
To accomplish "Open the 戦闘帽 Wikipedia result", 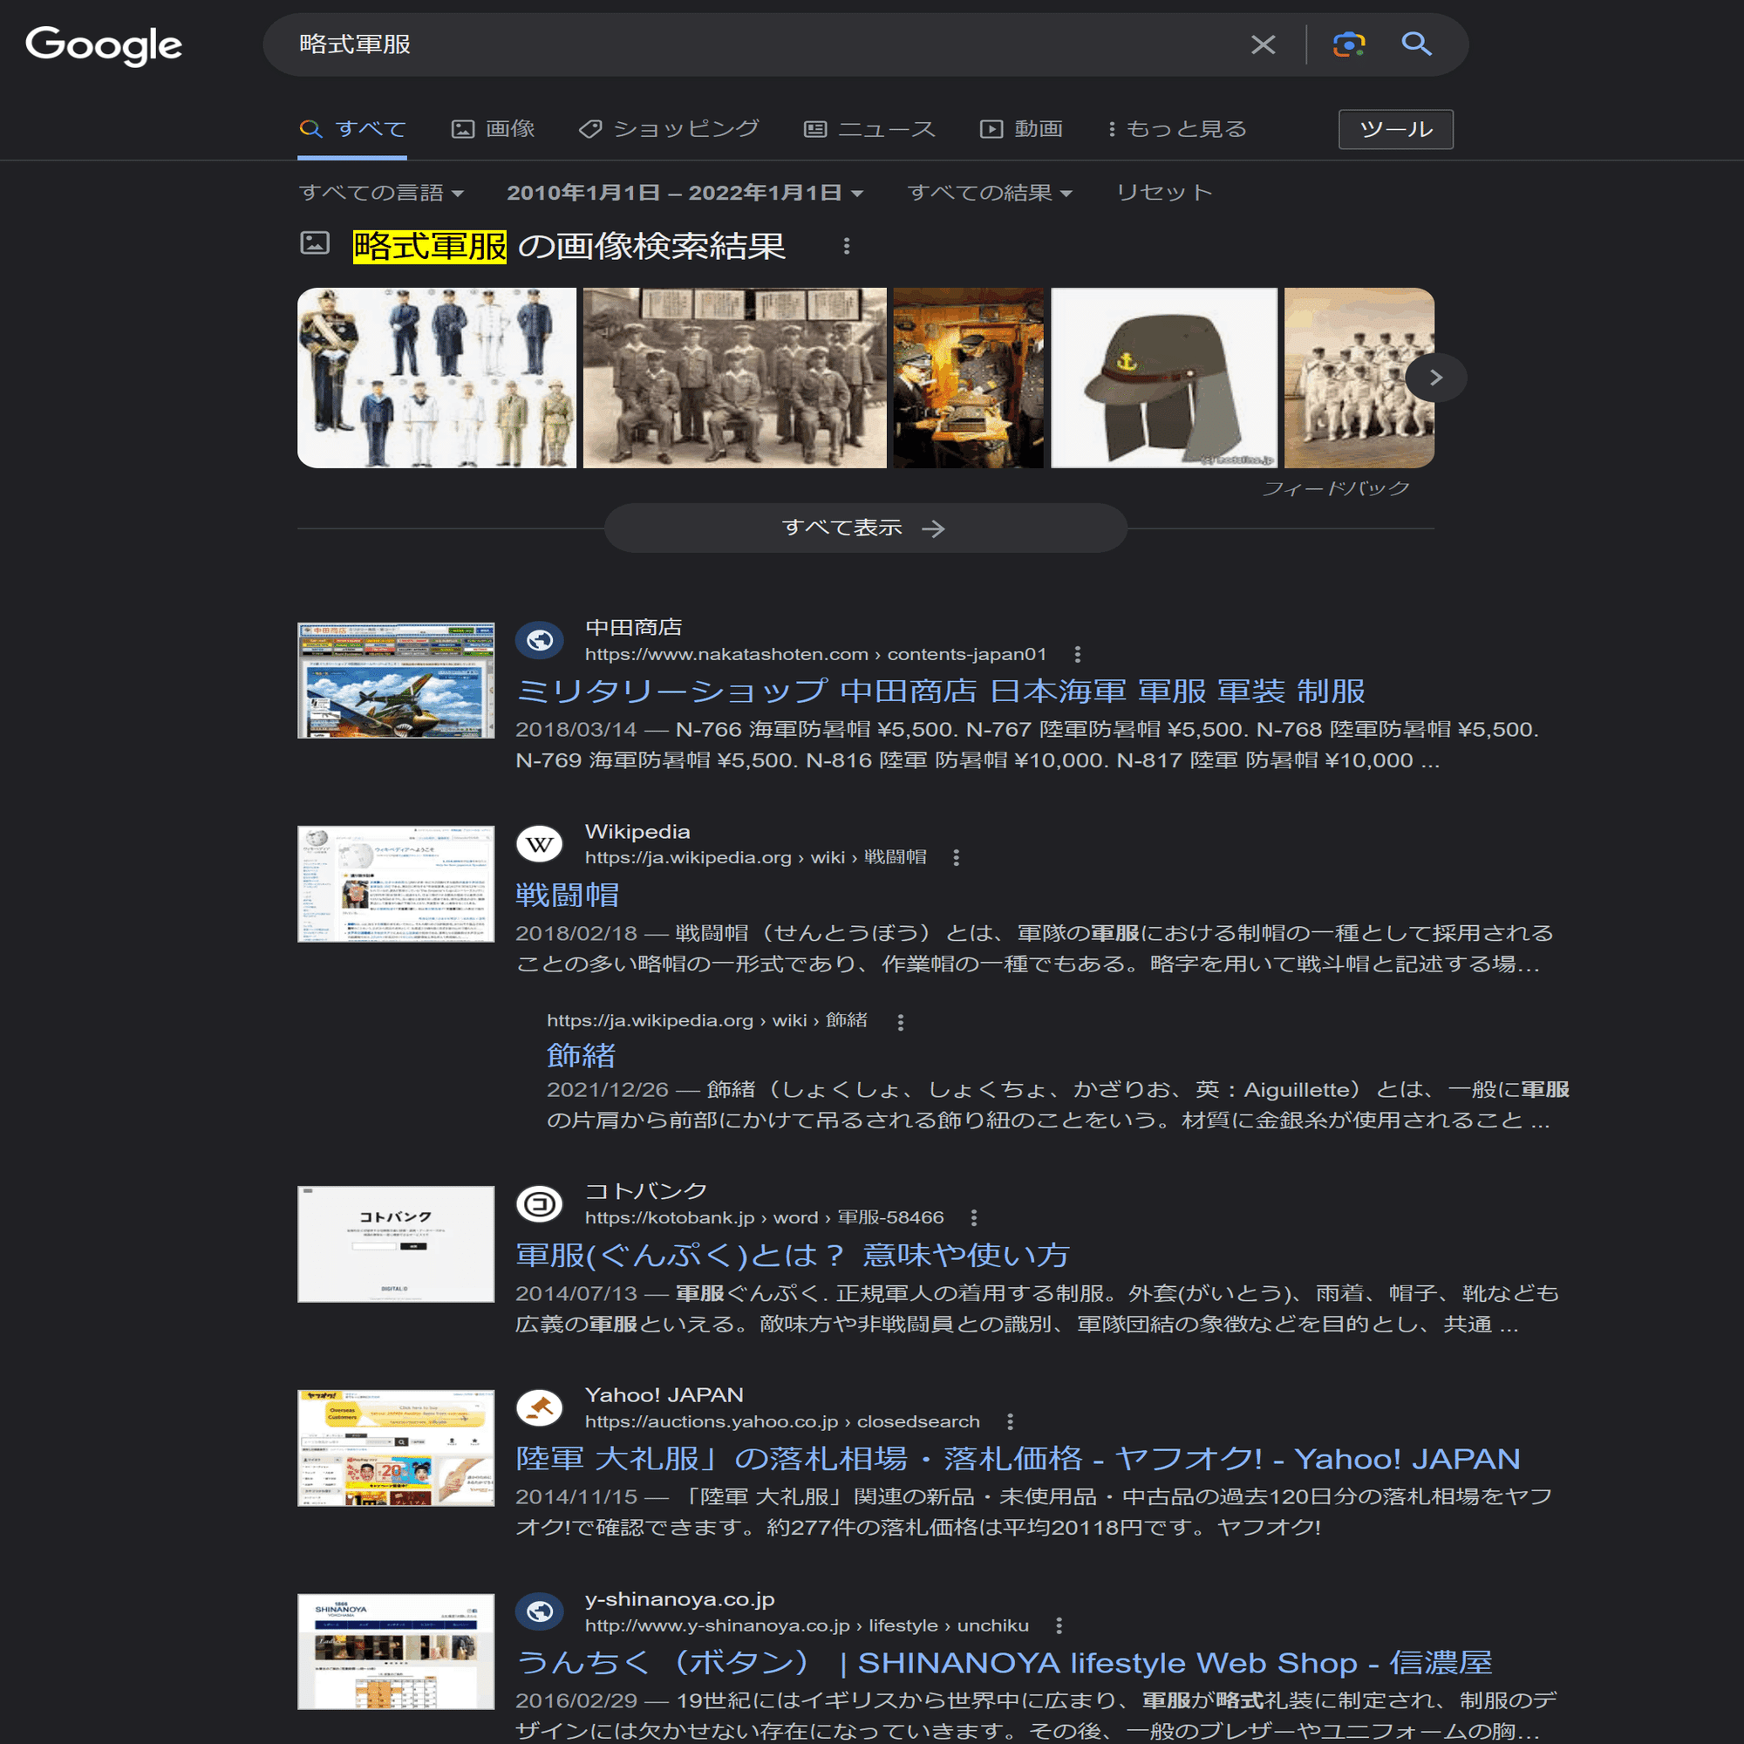I will pos(567,896).
